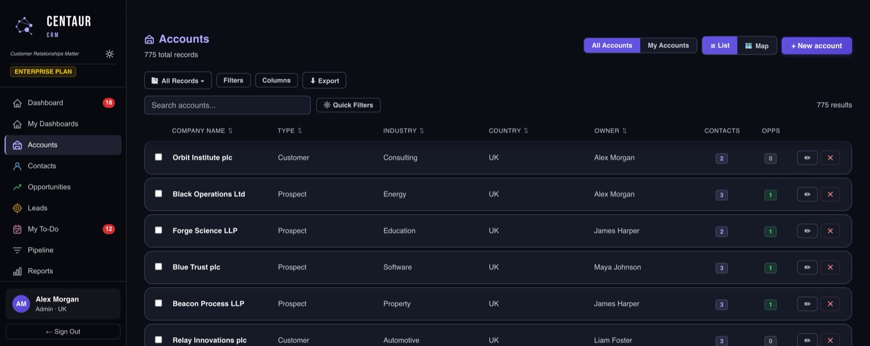This screenshot has height=346, width=870.
Task: Click opps badge for Blue Trust plc
Action: click(770, 268)
